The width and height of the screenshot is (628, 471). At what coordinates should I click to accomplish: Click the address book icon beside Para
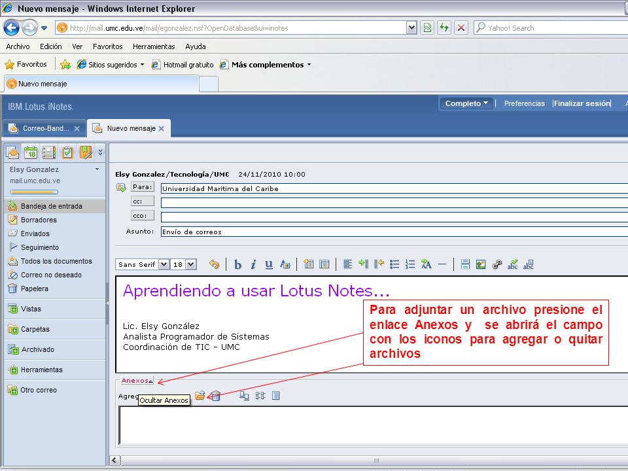pos(121,188)
